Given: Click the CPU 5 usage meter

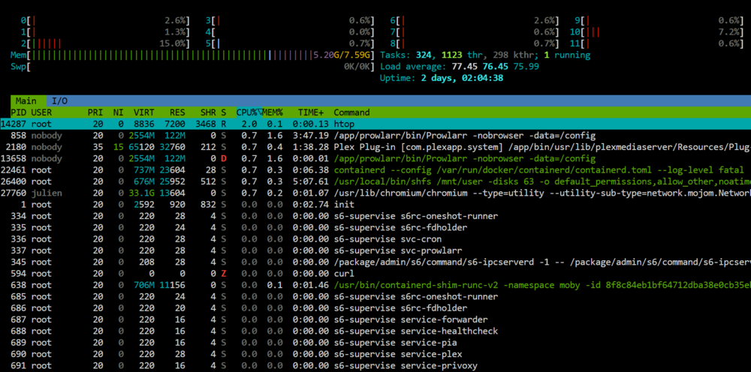Looking at the screenshot, I should (290, 43).
